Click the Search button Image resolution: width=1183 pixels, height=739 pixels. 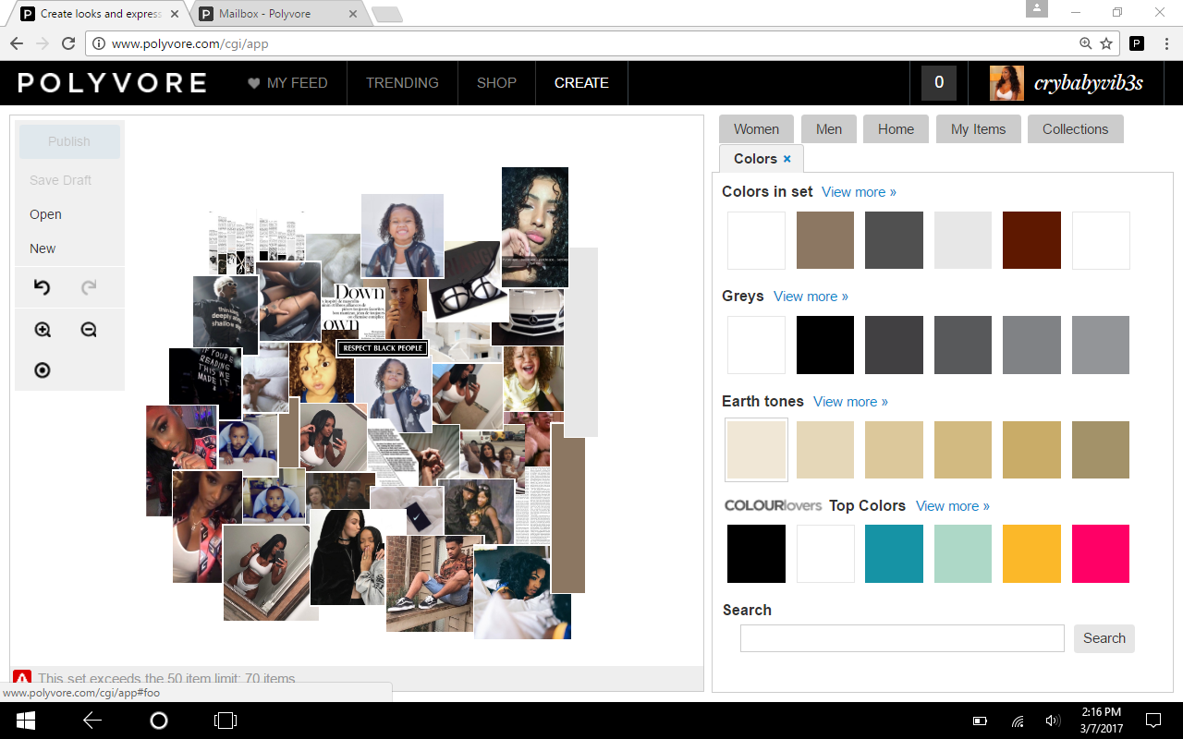click(x=1104, y=638)
